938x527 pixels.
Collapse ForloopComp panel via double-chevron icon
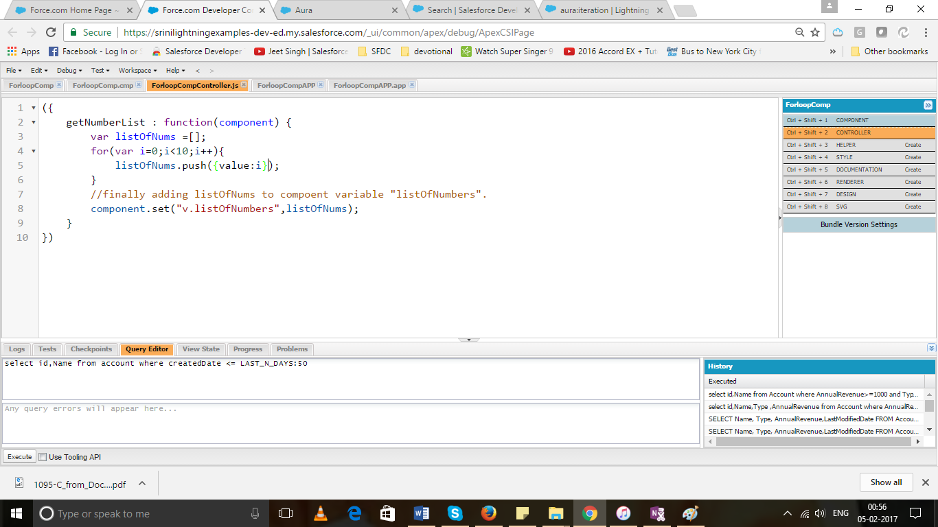(x=928, y=105)
